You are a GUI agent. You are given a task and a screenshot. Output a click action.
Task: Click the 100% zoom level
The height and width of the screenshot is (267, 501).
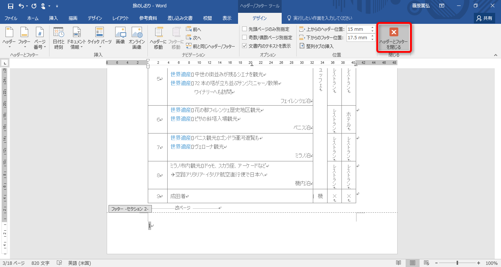[491, 263]
